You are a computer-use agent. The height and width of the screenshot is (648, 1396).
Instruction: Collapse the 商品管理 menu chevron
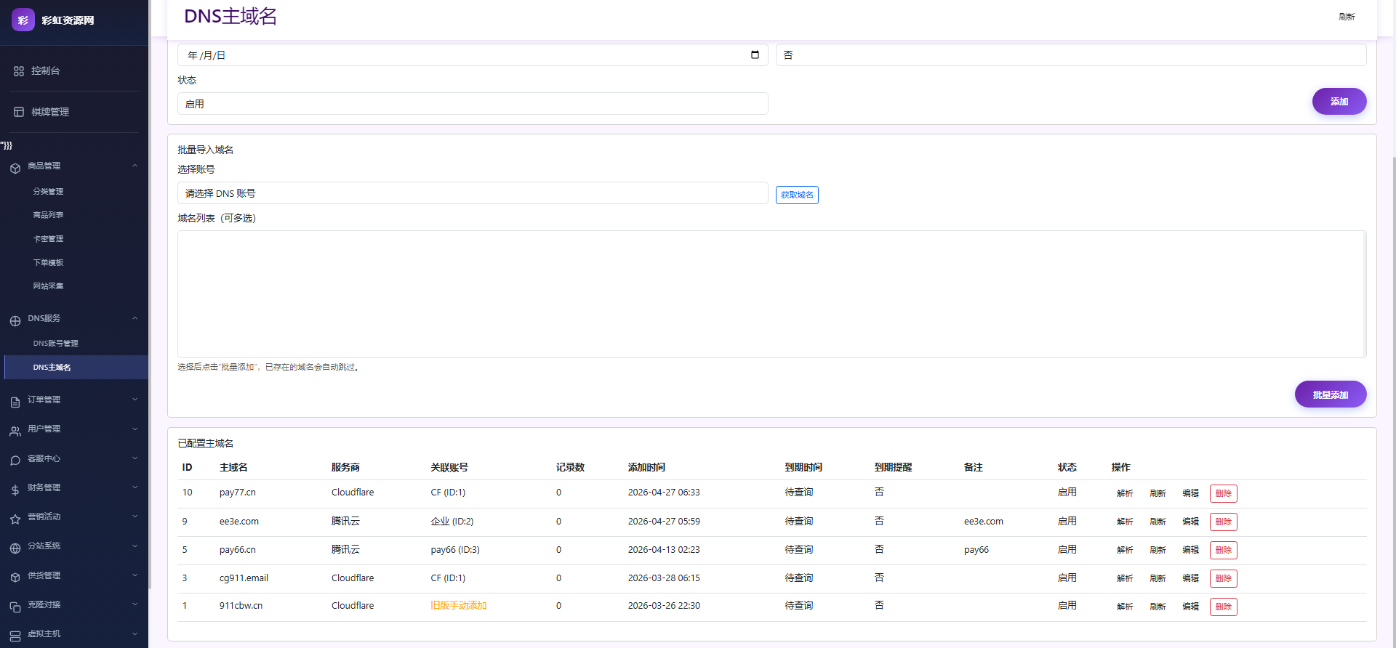(x=135, y=166)
